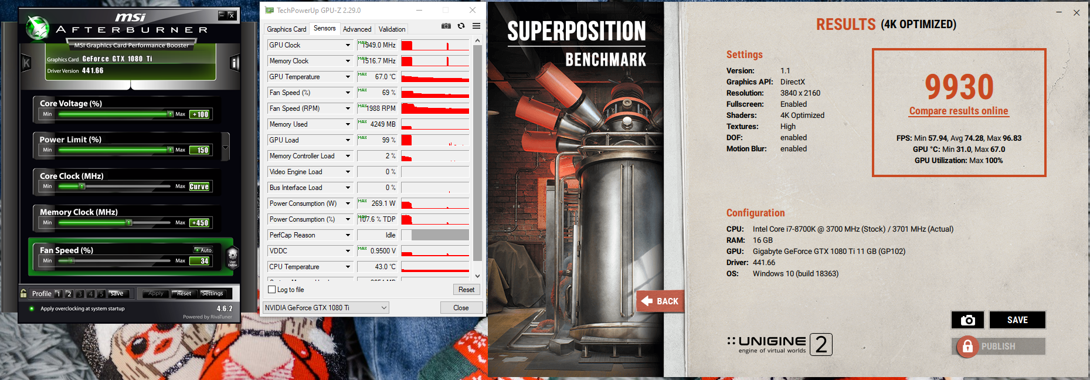Select Afterburner profile 1
1090x380 pixels.
tap(58, 293)
